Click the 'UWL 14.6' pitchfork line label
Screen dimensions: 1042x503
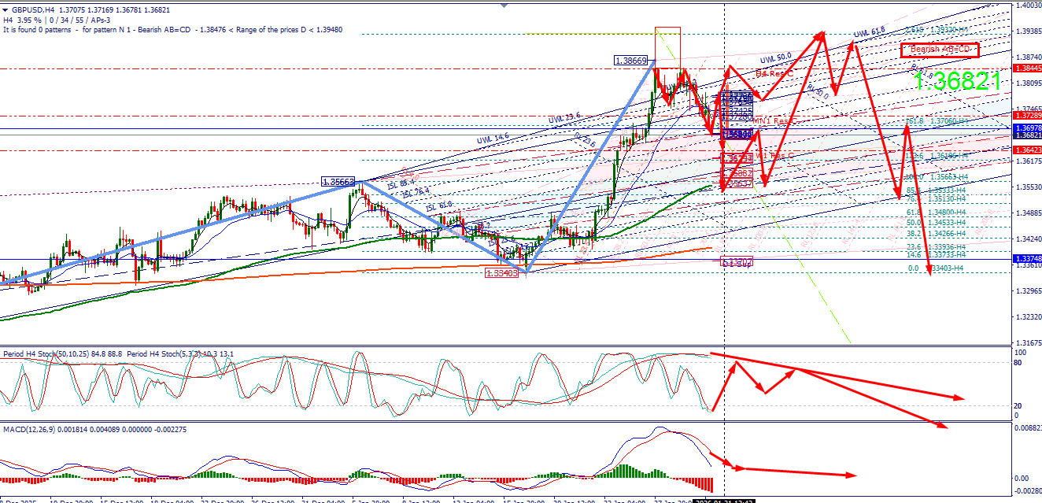coord(493,140)
